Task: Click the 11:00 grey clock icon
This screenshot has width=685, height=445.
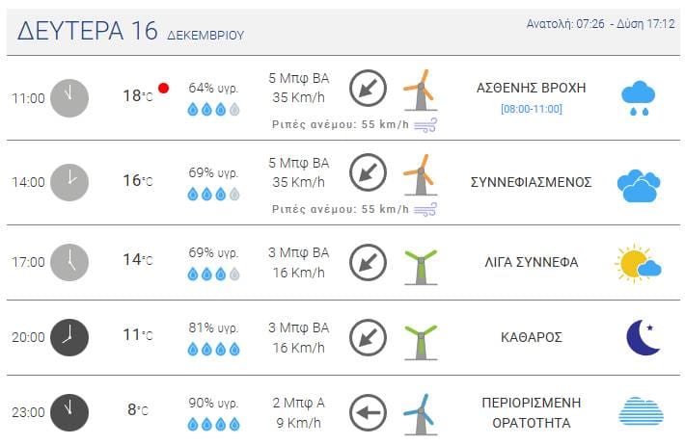Action: (69, 98)
